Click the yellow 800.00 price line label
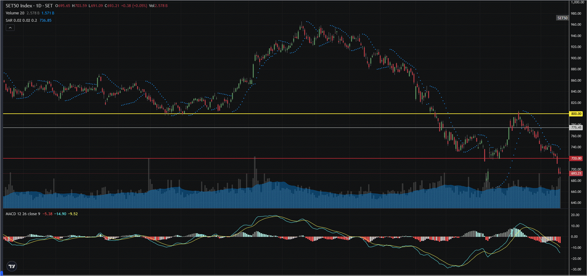 [576, 114]
